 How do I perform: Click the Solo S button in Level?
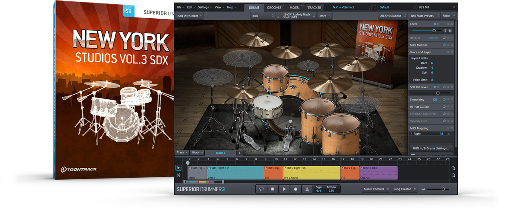(x=445, y=31)
